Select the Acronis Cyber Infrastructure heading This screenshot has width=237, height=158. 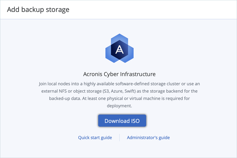(119, 74)
